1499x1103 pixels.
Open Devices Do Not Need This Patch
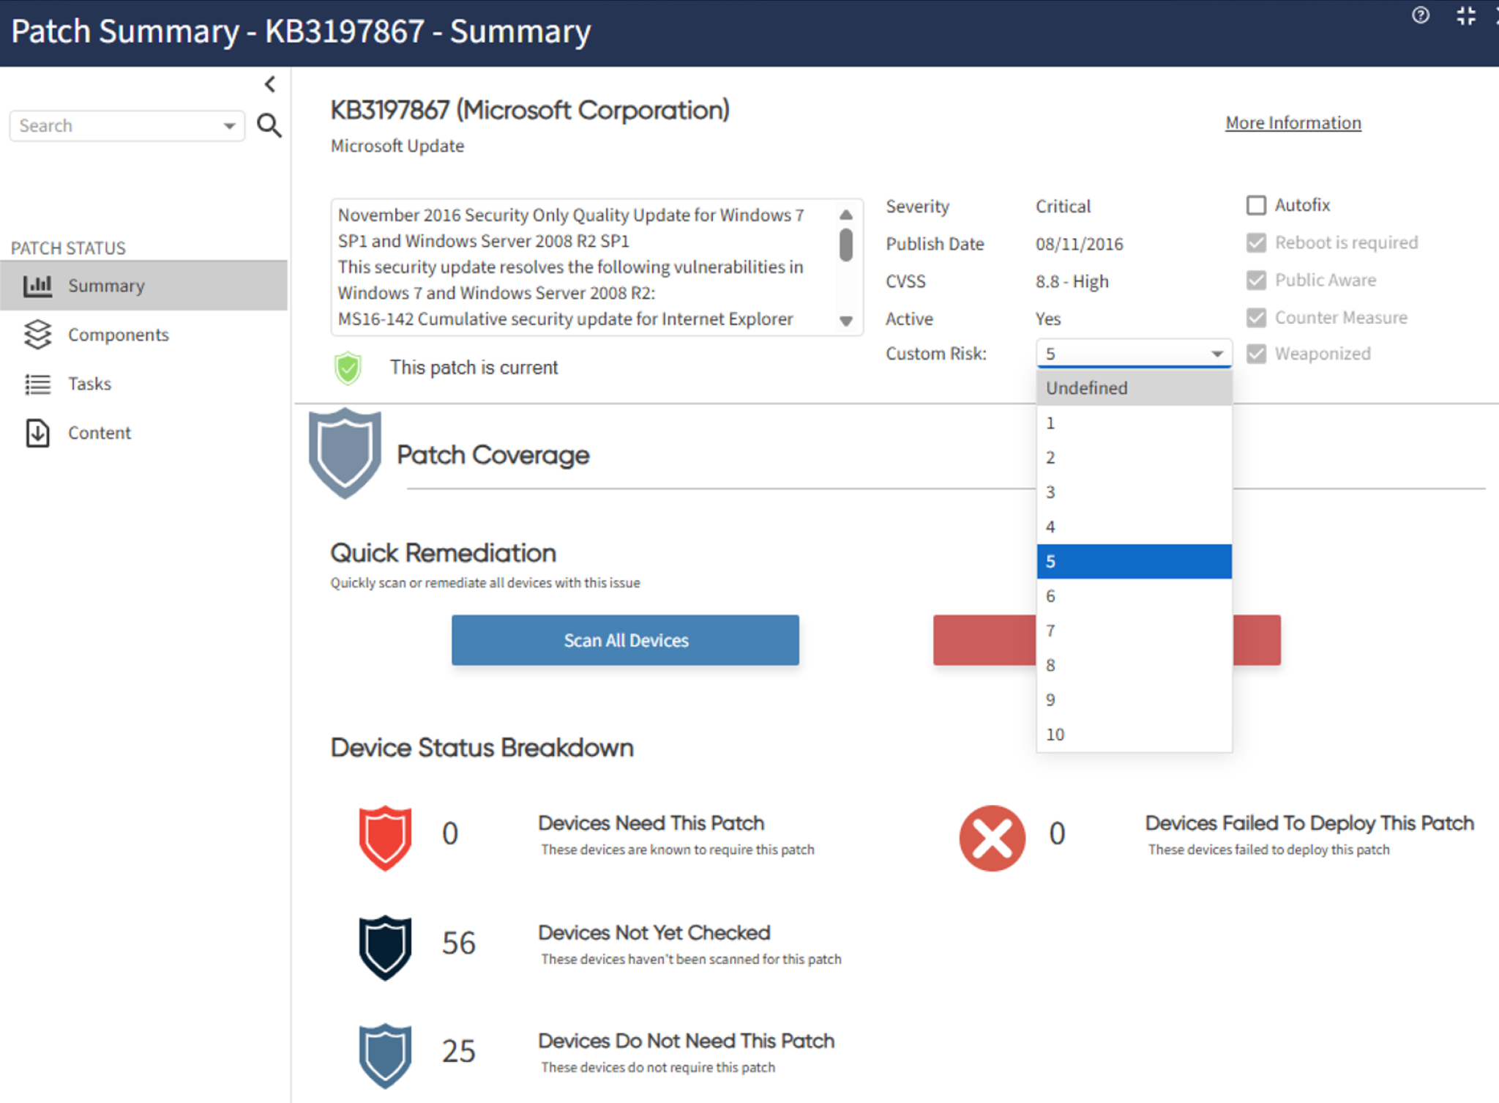coord(686,1041)
